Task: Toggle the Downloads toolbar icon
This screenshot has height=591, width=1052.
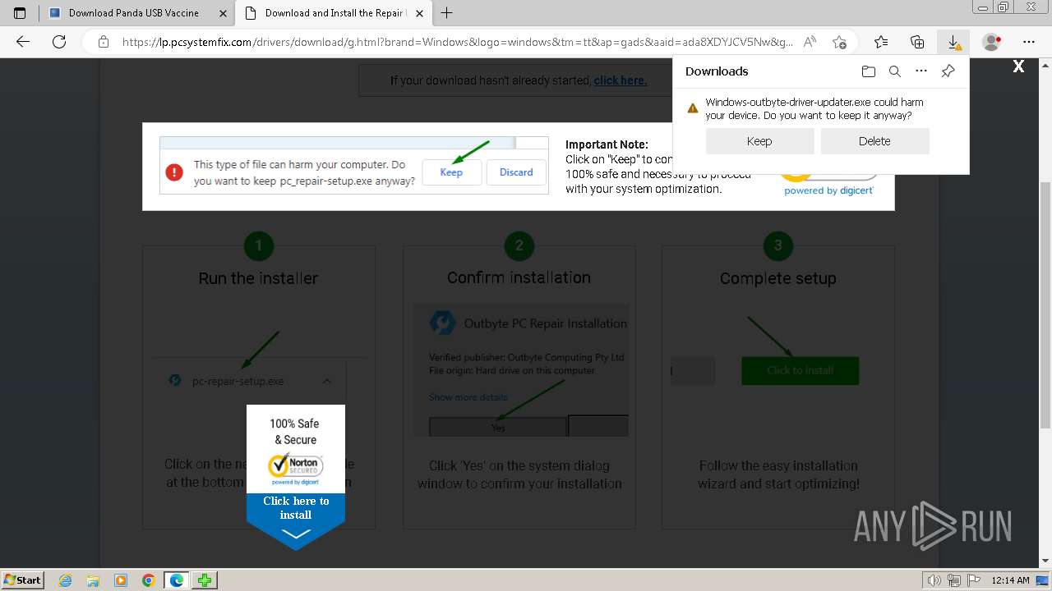Action: point(953,42)
